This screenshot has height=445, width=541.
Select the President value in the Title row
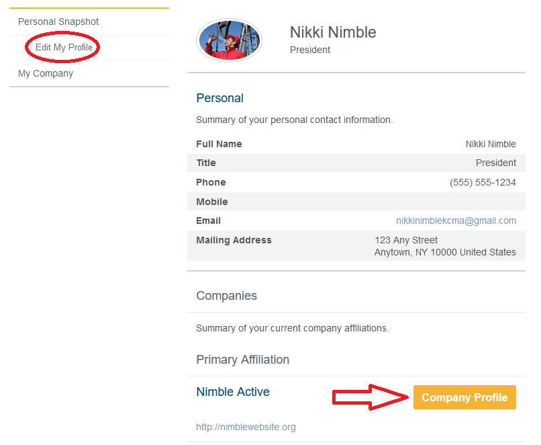(496, 163)
